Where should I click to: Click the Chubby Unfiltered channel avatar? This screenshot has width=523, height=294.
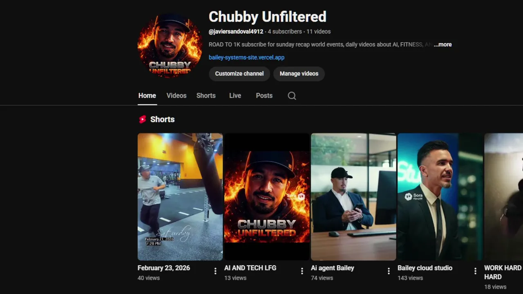170,45
